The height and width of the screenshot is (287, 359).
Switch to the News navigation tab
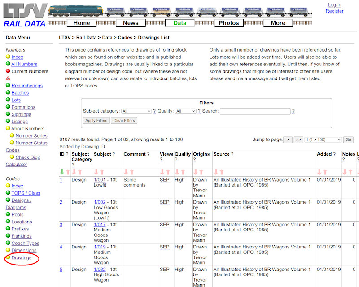click(x=131, y=23)
